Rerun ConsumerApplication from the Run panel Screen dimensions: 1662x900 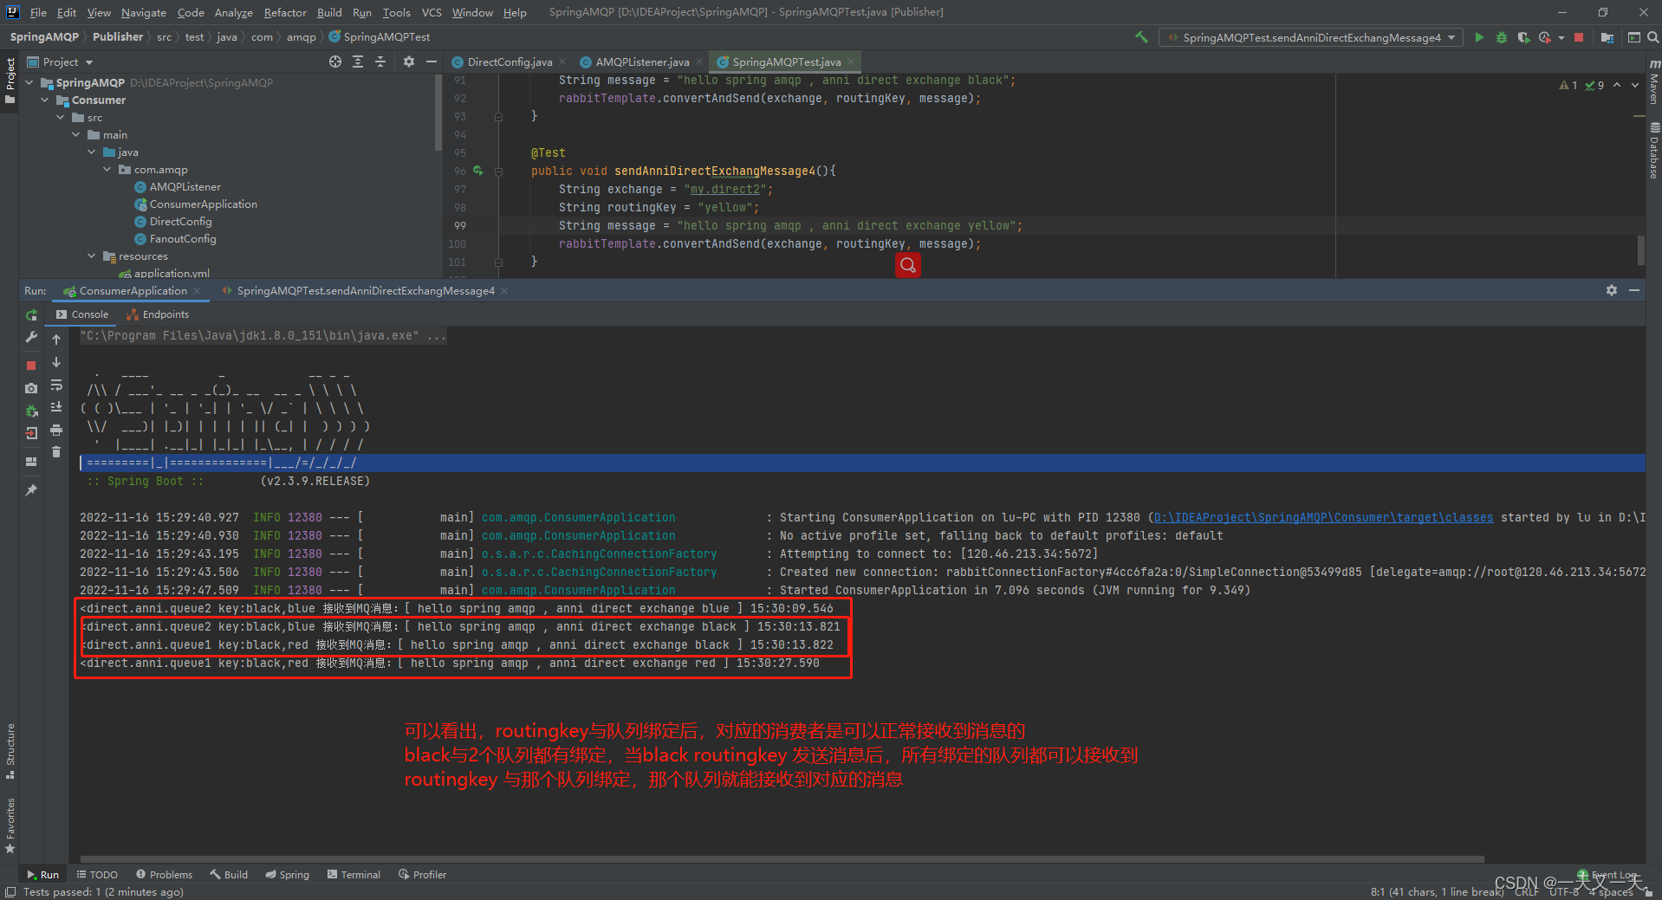(31, 315)
